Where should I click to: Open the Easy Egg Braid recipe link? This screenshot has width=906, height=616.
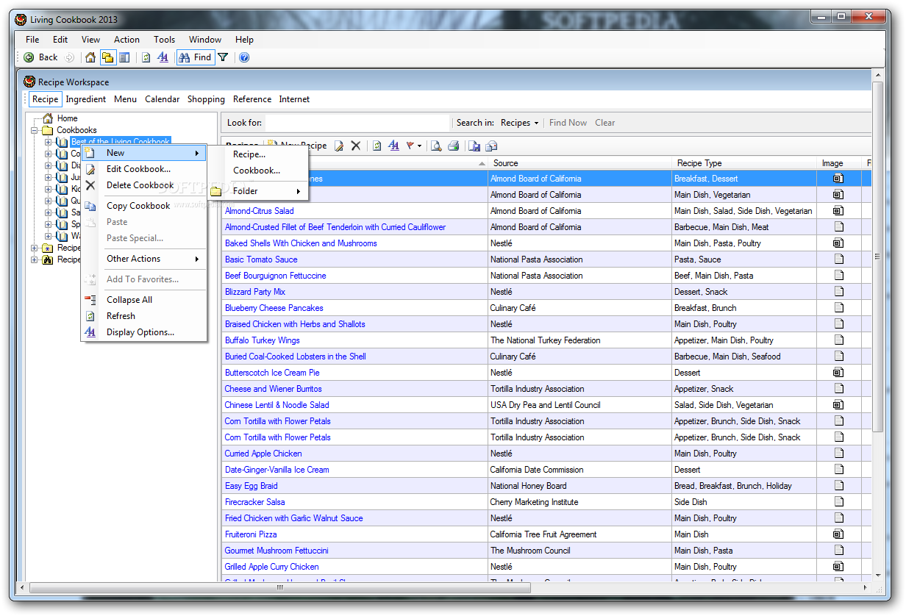click(x=251, y=486)
